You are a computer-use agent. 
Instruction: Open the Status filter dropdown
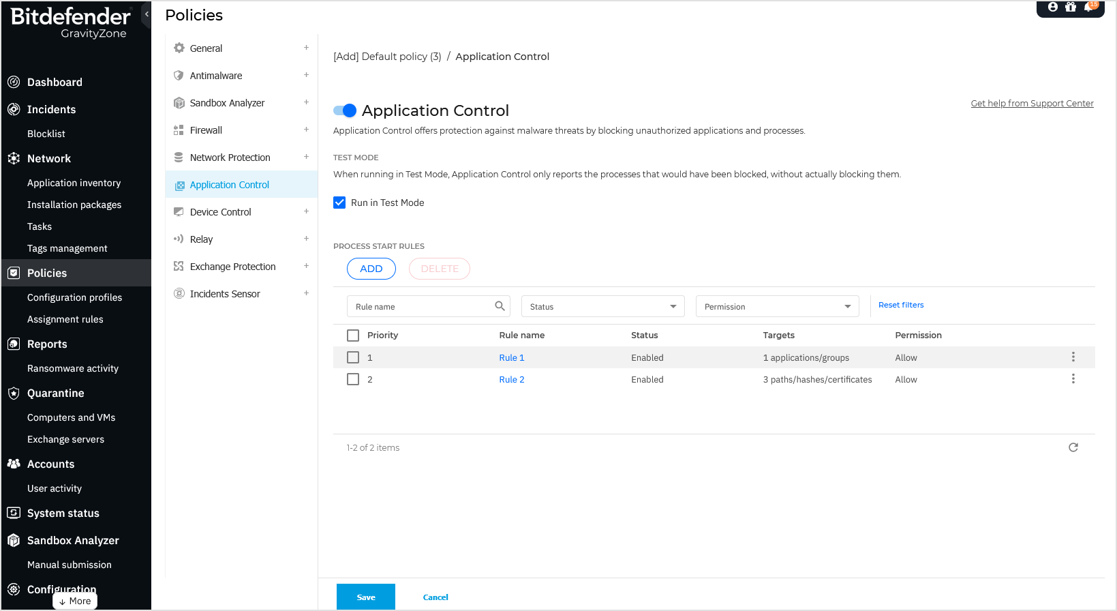point(603,306)
